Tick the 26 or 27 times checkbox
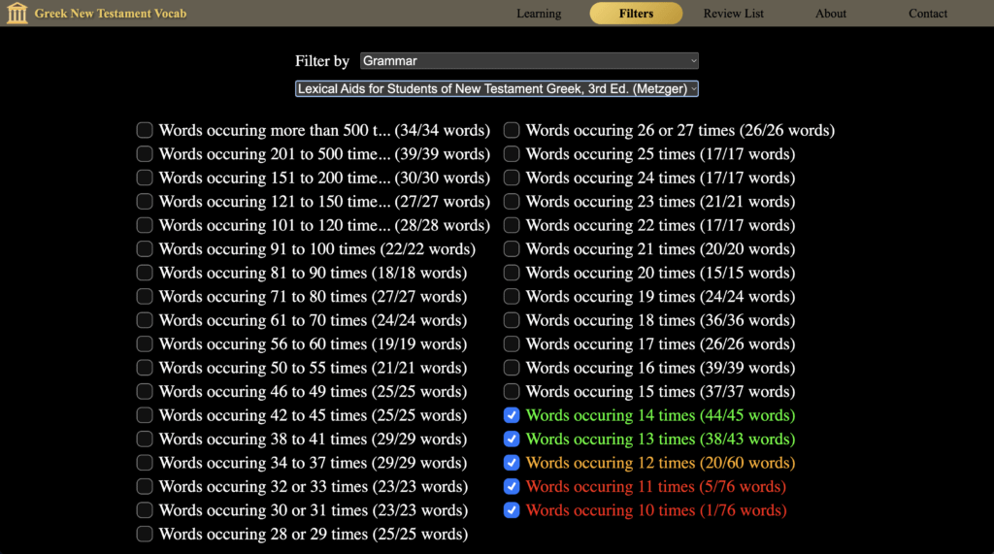 (512, 130)
